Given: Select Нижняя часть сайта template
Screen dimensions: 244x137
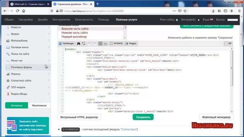Looking at the screenshot, I should (75, 33).
